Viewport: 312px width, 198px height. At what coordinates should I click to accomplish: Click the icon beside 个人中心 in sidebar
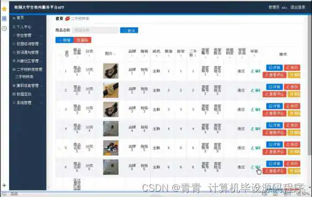point(14,27)
